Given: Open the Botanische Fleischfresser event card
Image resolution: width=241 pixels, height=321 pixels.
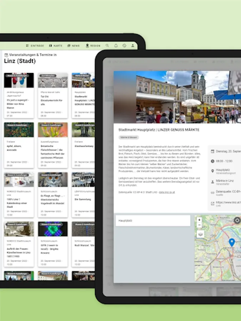Looking at the screenshot, I should 53,145.
